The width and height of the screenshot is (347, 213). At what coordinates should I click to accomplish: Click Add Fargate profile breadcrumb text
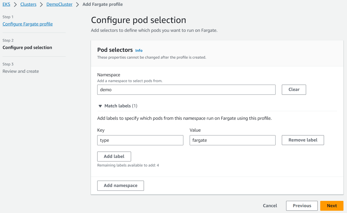103,4
